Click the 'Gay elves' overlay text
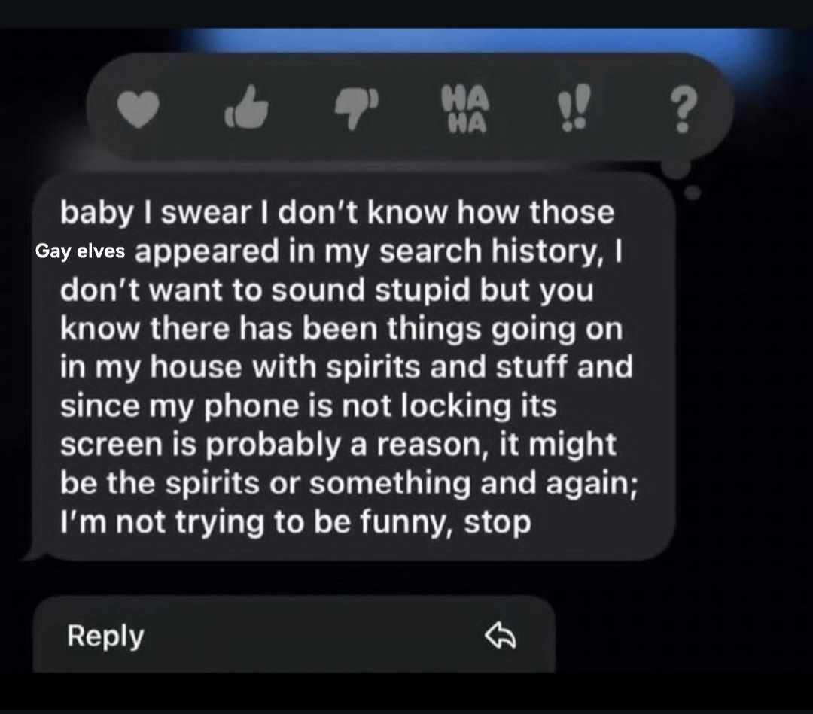The image size is (813, 714). (80, 251)
